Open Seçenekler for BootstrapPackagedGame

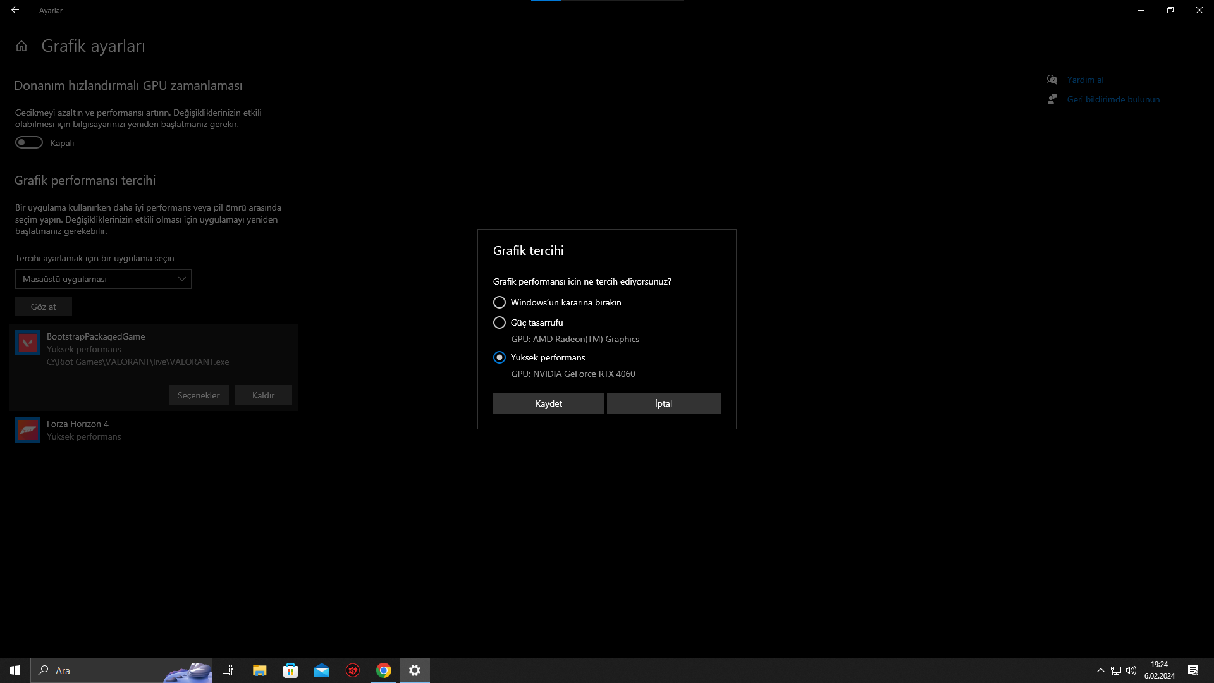pos(199,395)
